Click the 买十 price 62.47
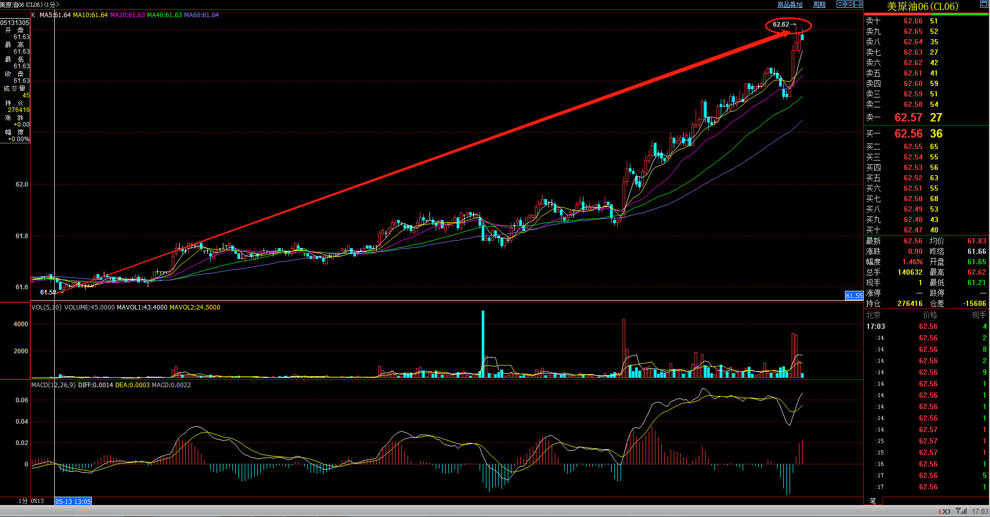The image size is (990, 517). pos(913,230)
